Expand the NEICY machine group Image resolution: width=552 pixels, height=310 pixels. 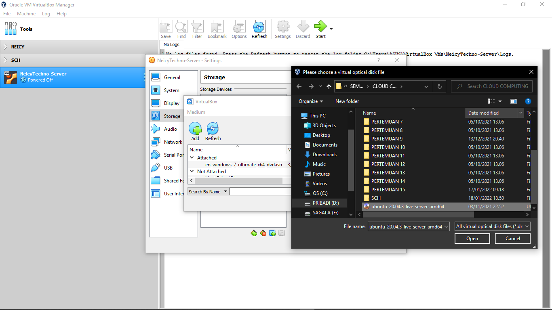coord(6,47)
